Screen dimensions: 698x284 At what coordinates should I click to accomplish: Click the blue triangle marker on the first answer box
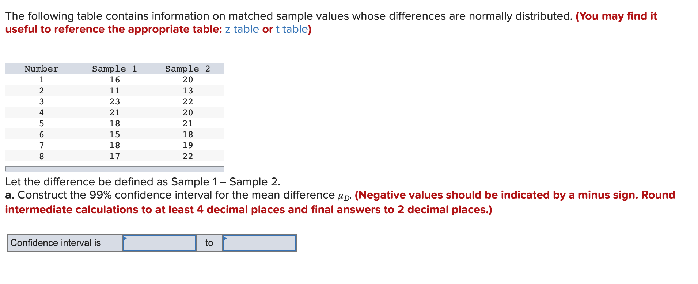[x=125, y=238]
